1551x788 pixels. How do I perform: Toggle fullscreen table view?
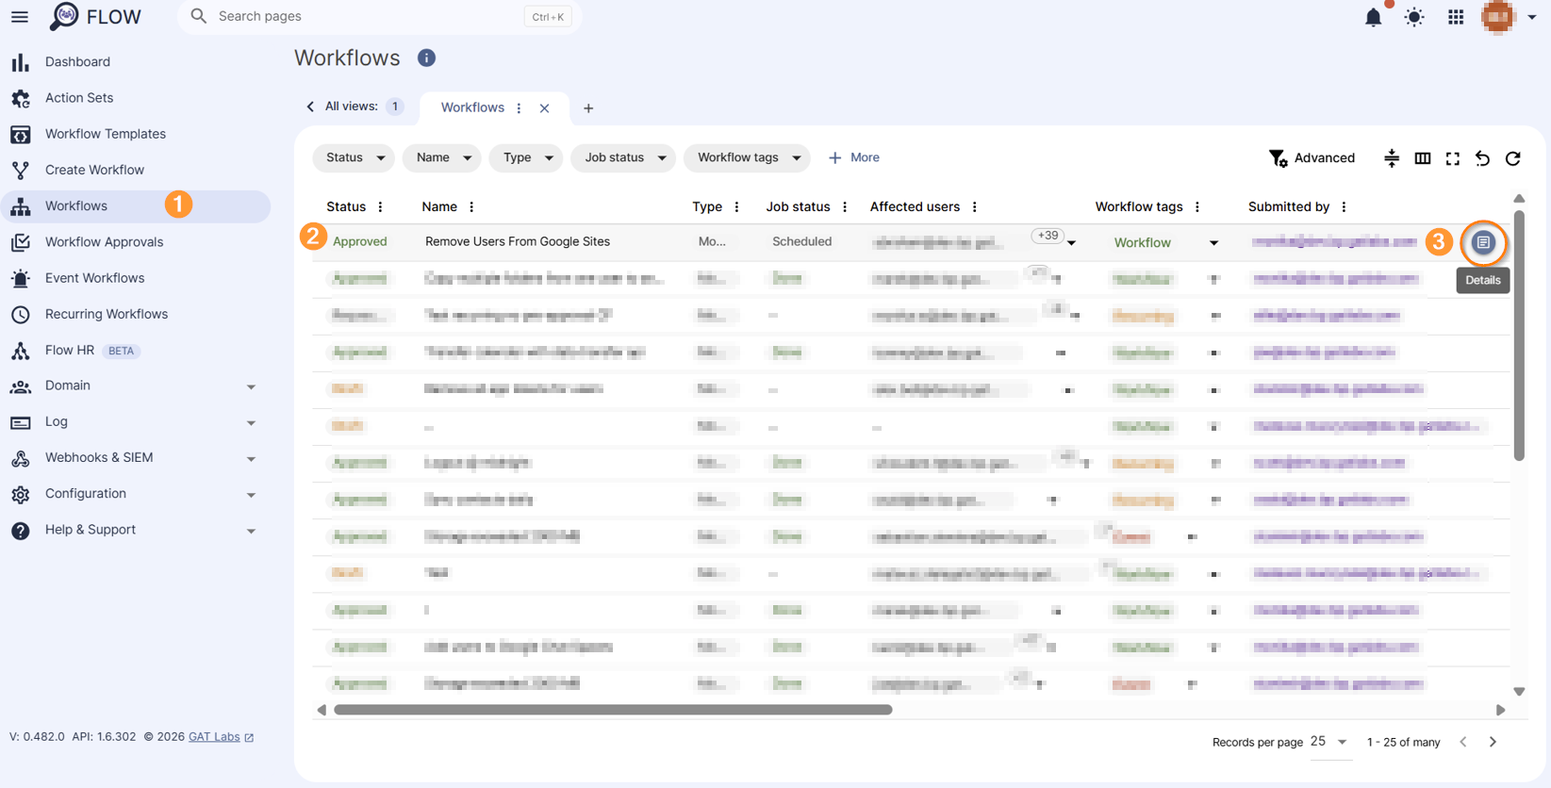click(1453, 158)
